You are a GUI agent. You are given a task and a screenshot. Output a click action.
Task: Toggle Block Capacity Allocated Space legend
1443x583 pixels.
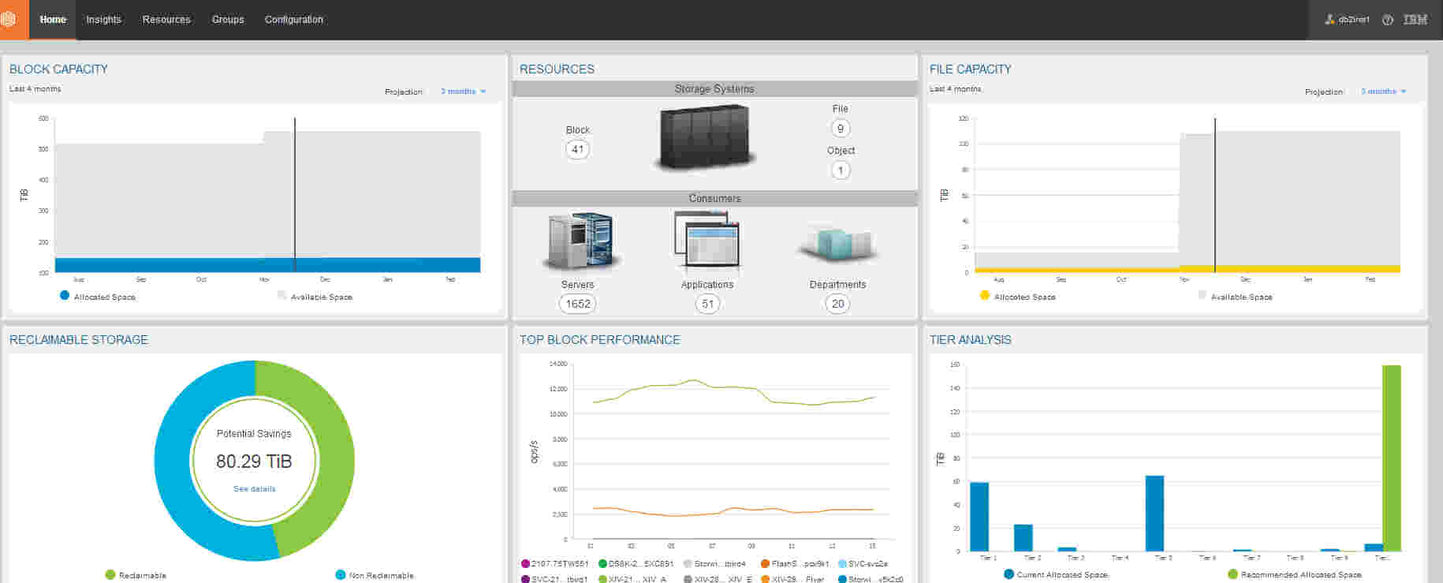[x=98, y=297]
